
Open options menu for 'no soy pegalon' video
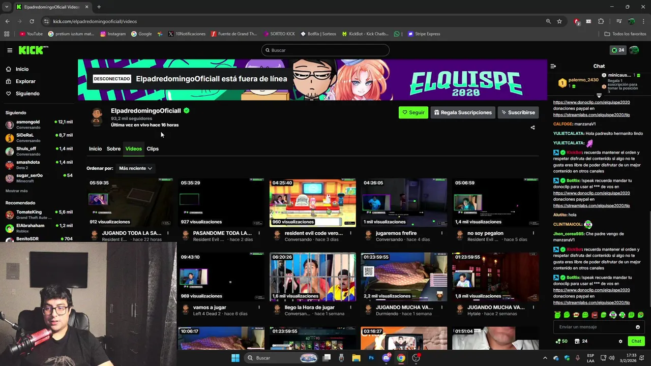[x=533, y=233]
